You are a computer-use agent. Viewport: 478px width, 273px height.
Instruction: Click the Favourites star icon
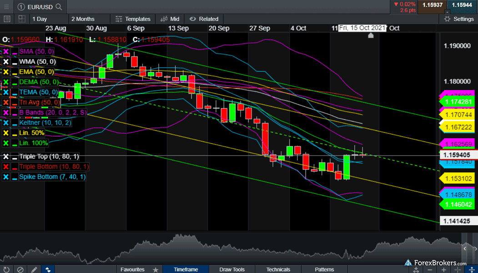click(x=156, y=269)
